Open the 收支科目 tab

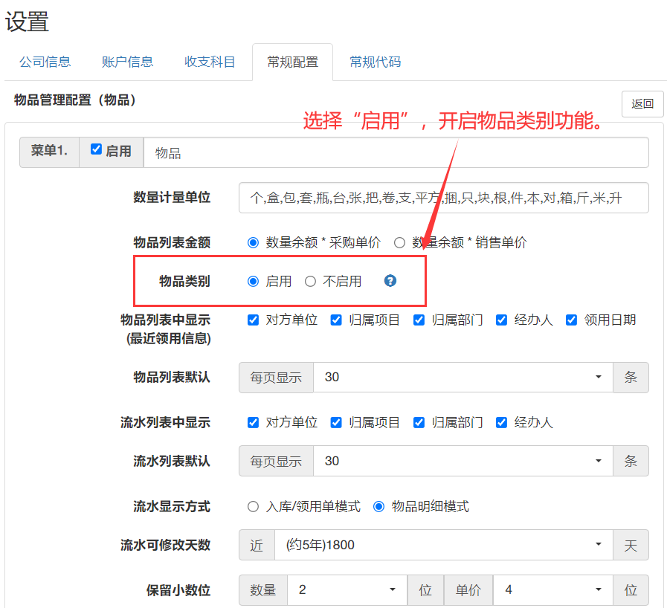point(210,62)
